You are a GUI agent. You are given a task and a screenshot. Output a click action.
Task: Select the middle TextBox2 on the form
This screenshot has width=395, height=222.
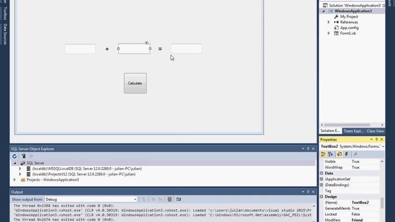[x=135, y=49]
